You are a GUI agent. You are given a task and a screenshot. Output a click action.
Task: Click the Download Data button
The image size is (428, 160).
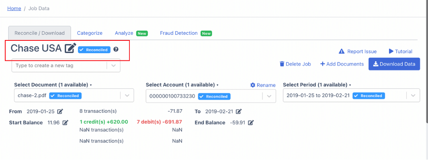(x=394, y=64)
